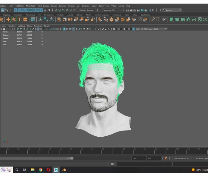
Task: Expand the arrow after the magnet snap icons
Action: pyautogui.click(x=78, y=10)
